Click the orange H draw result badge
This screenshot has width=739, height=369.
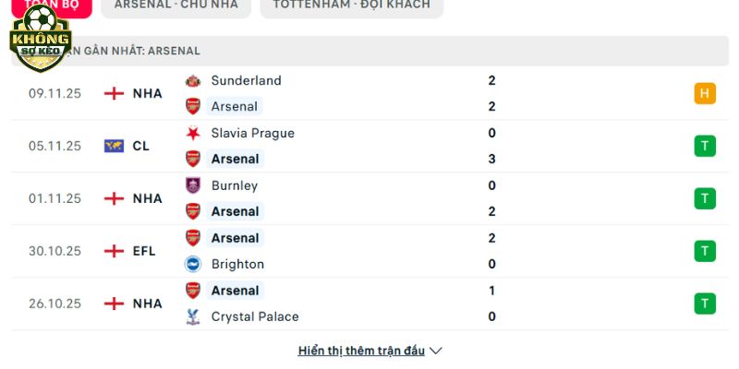click(x=705, y=93)
